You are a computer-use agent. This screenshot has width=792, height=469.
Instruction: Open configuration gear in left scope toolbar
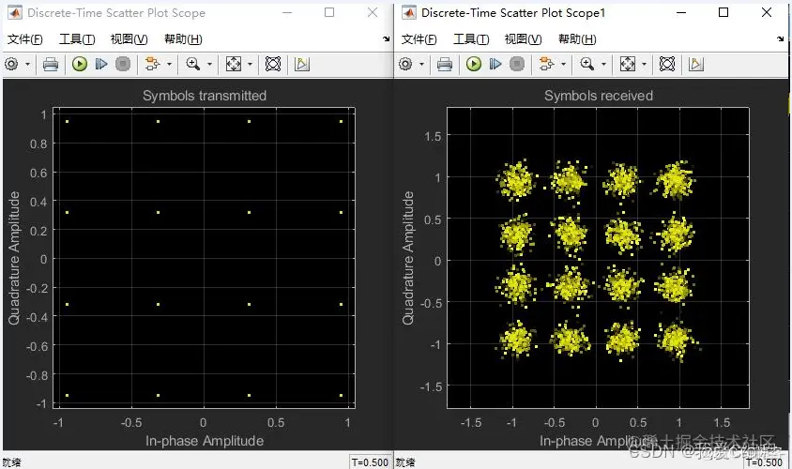pos(11,64)
